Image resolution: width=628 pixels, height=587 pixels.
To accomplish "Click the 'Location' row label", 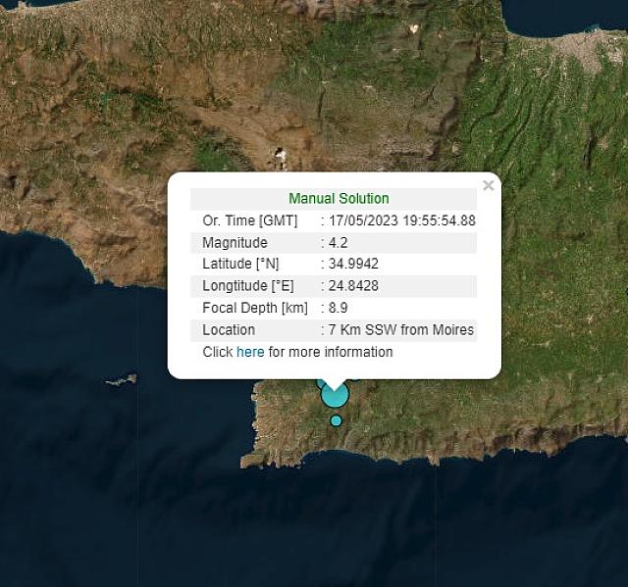I will (229, 330).
